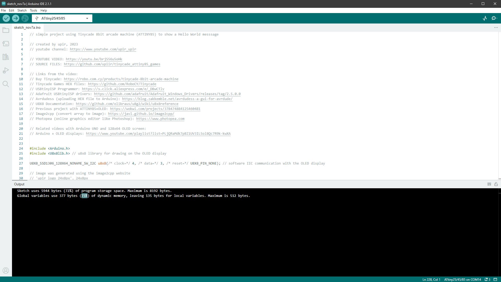Open the youtube.com/upir_upir channel link

tap(103, 49)
